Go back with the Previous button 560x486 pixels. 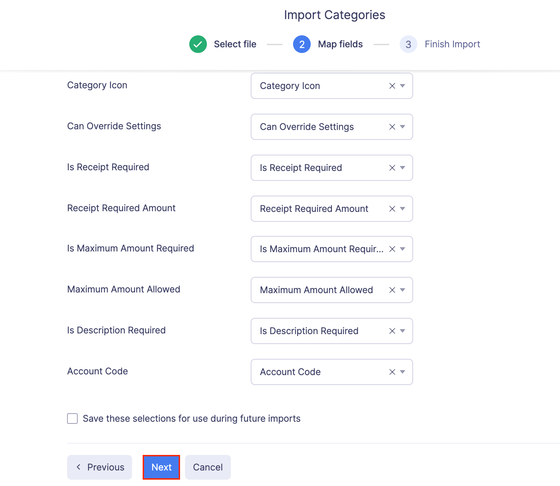click(100, 467)
